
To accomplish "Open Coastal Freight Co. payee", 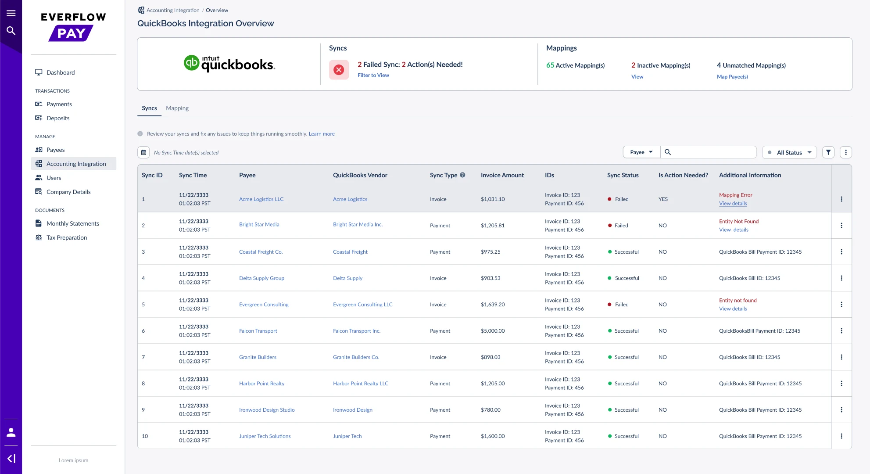I will (261, 252).
